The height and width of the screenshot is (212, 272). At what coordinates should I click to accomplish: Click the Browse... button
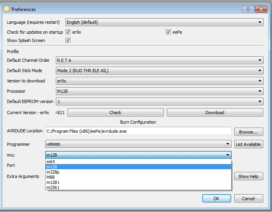tap(249, 132)
